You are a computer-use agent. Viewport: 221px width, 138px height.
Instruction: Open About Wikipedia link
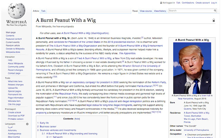coord(15,63)
